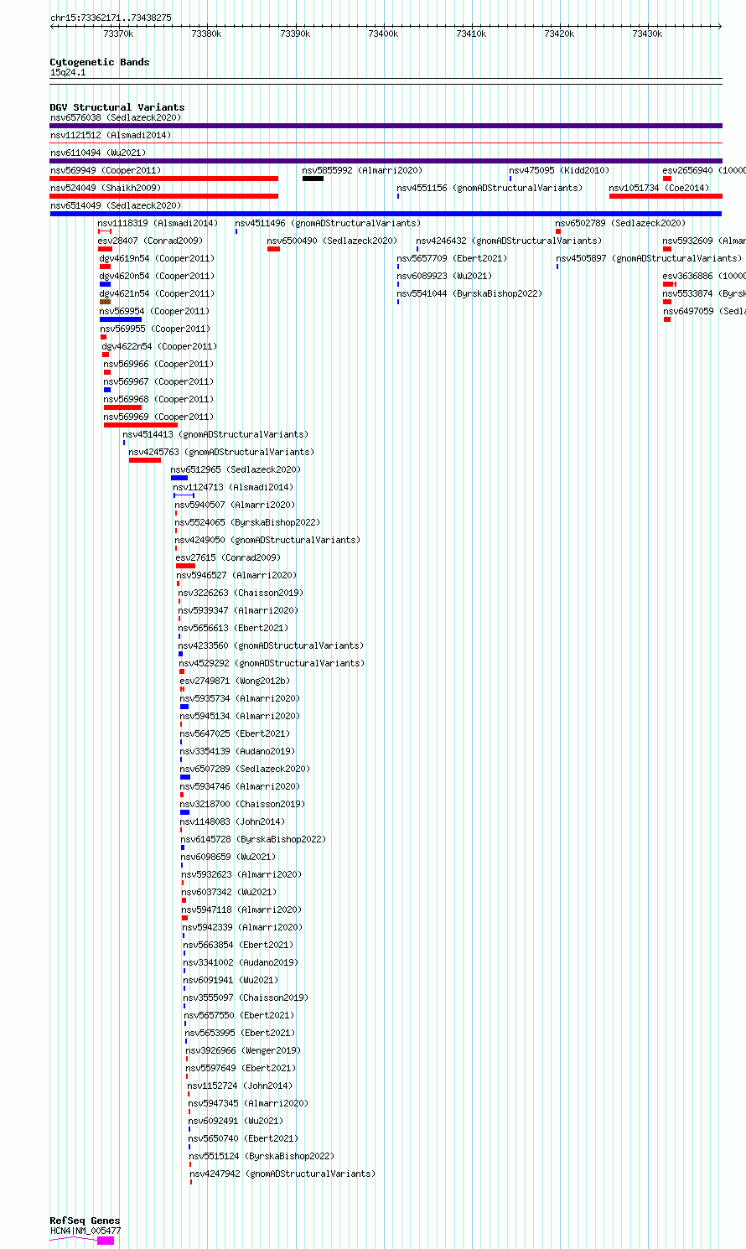Select nsv569969 (Cooper2011) label
This screenshot has width=746, height=1249.
click(159, 417)
